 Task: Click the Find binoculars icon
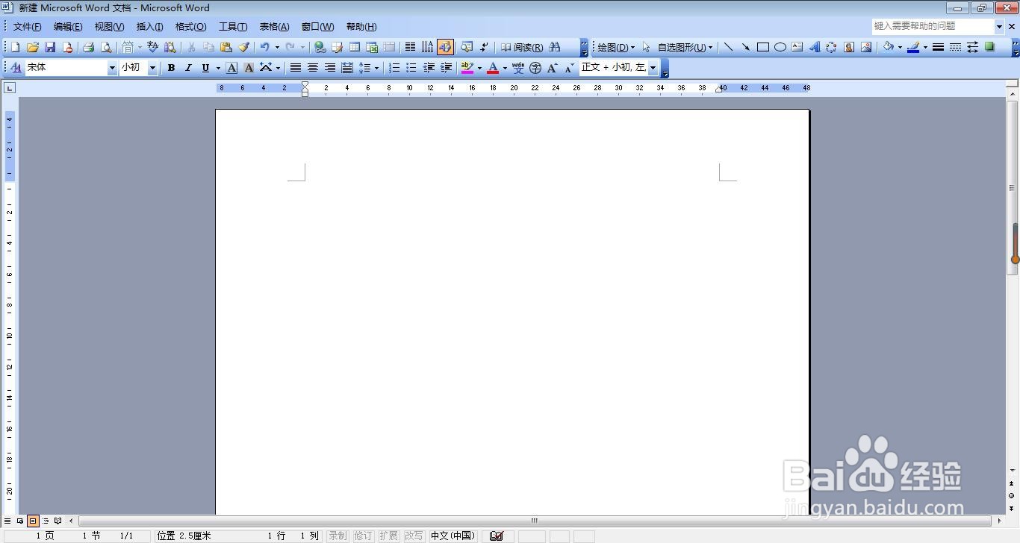(555, 47)
